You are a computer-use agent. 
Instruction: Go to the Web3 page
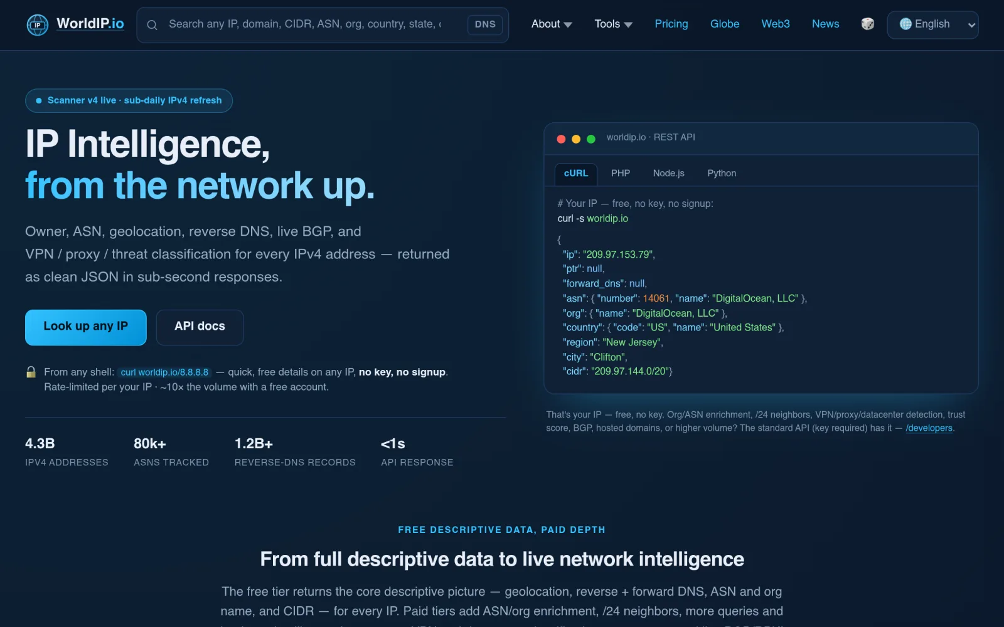(x=776, y=24)
